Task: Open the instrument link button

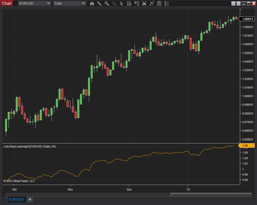Action: pyautogui.click(x=234, y=3)
